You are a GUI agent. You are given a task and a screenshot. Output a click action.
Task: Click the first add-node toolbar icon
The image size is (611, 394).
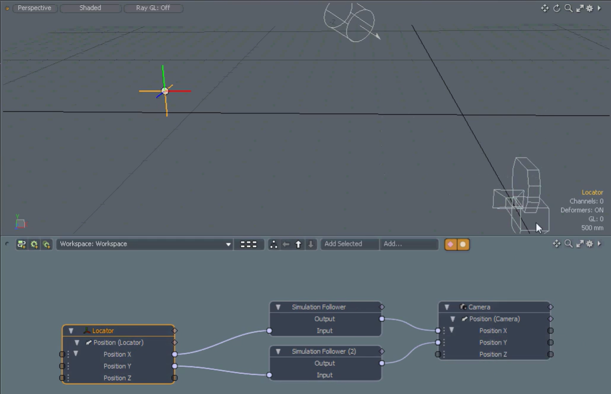pos(22,244)
